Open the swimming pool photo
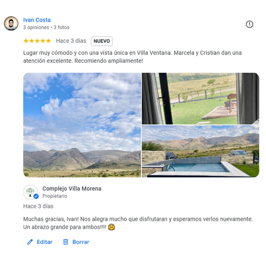Screen dimensions: 266x266 pos(200,151)
